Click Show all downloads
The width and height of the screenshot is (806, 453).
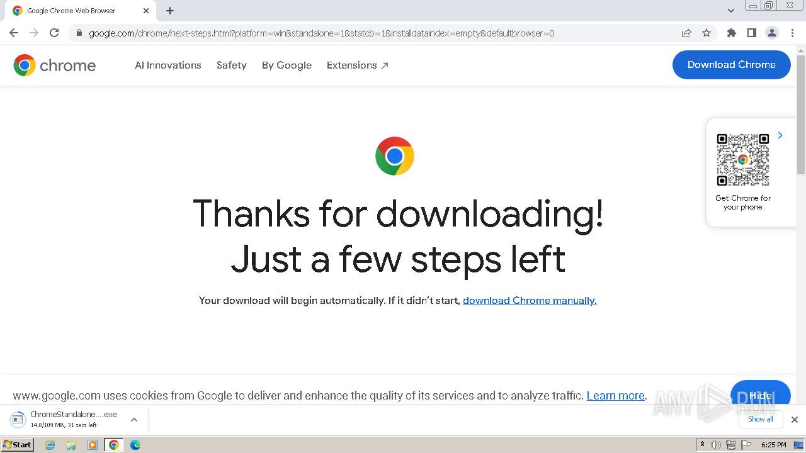761,419
